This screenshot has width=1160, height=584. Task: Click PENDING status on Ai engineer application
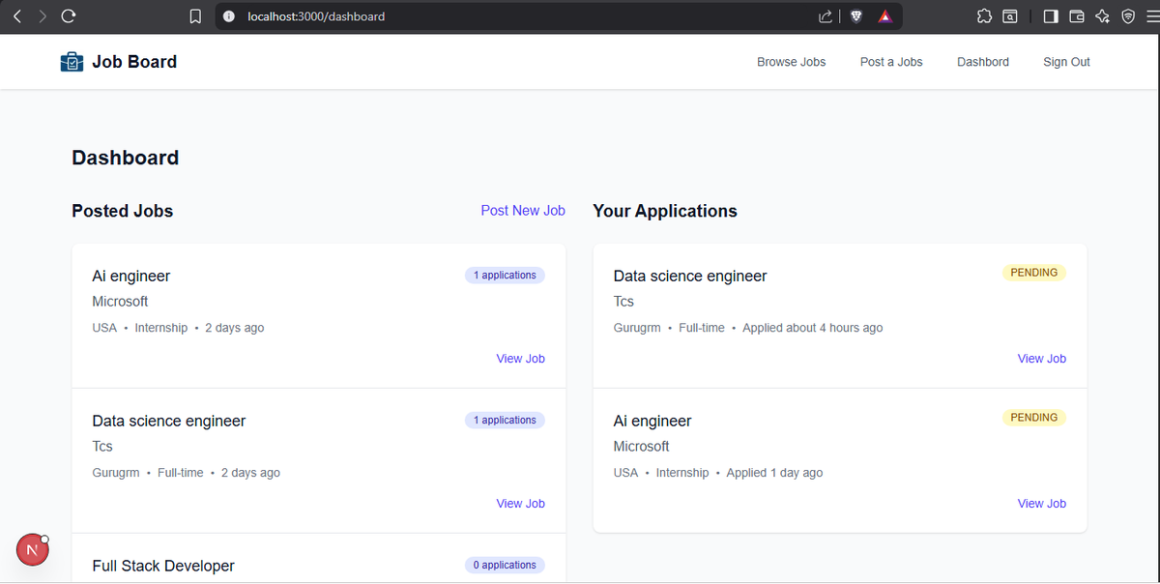1034,418
